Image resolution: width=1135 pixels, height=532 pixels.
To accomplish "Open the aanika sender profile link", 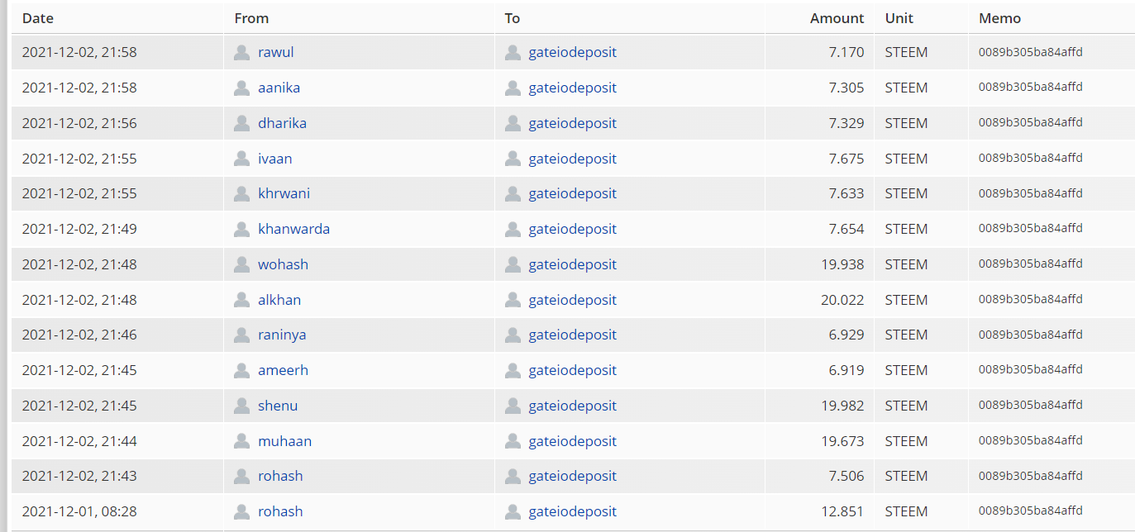I will tap(279, 88).
